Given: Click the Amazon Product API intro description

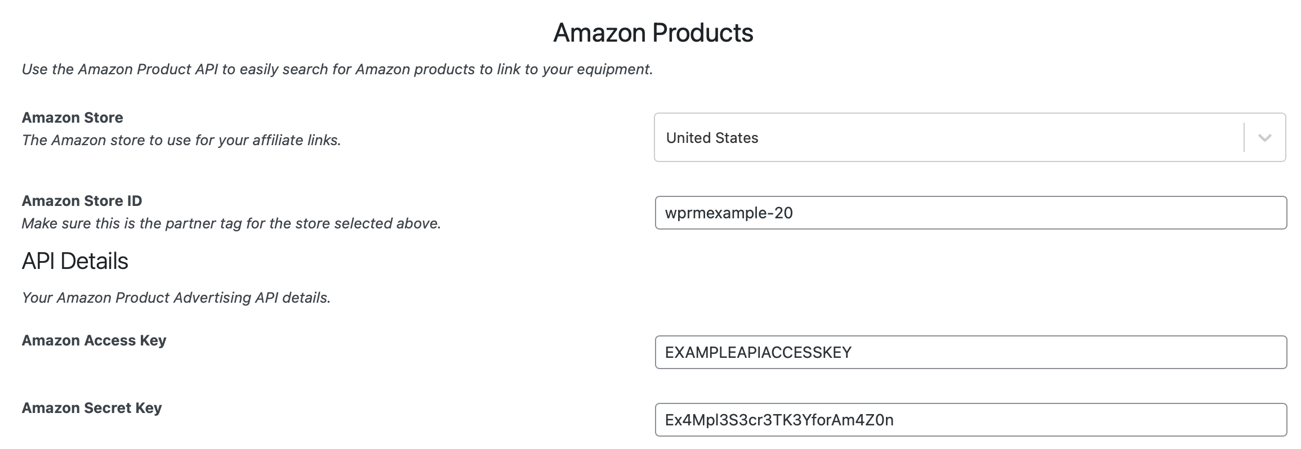Looking at the screenshot, I should pos(337,69).
